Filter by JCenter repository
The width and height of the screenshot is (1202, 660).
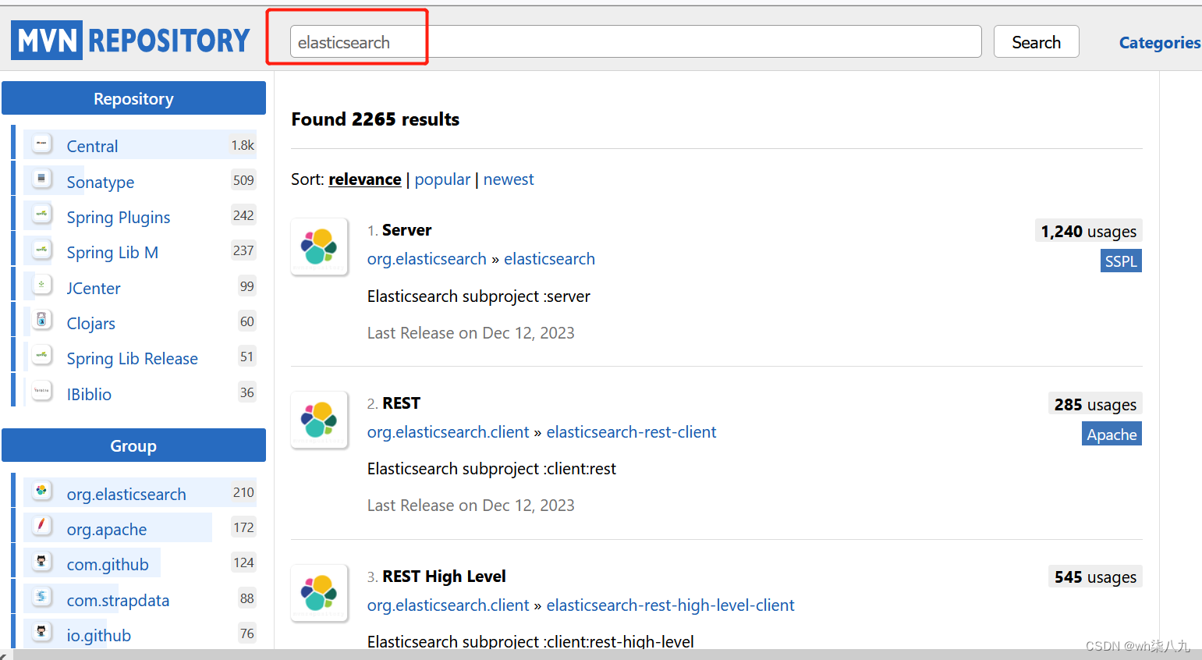[94, 288]
